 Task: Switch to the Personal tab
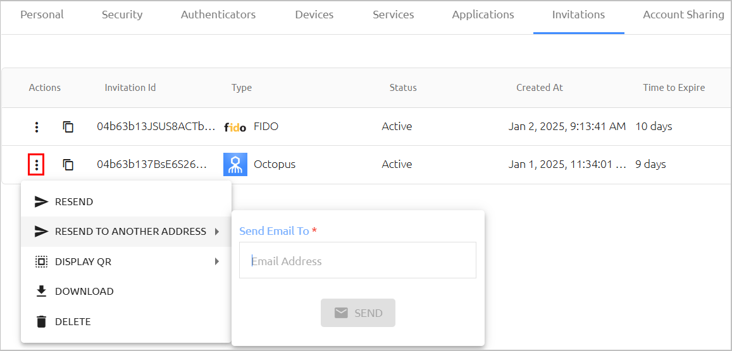point(42,15)
